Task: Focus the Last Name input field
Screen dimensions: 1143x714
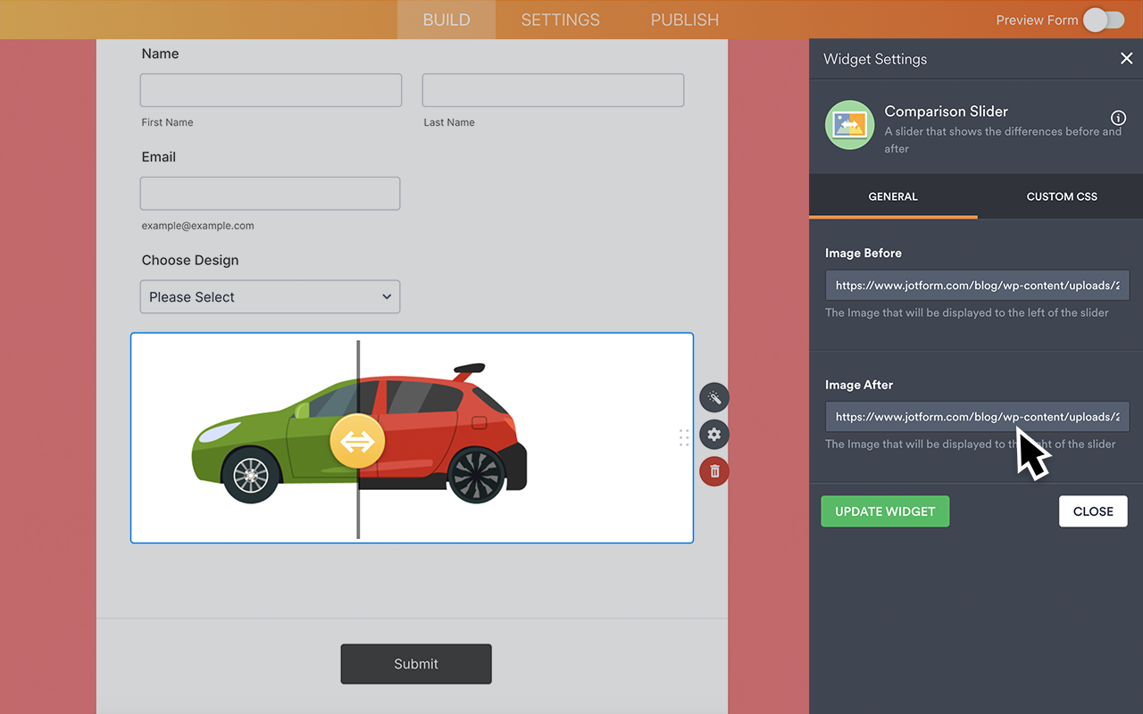Action: point(552,89)
